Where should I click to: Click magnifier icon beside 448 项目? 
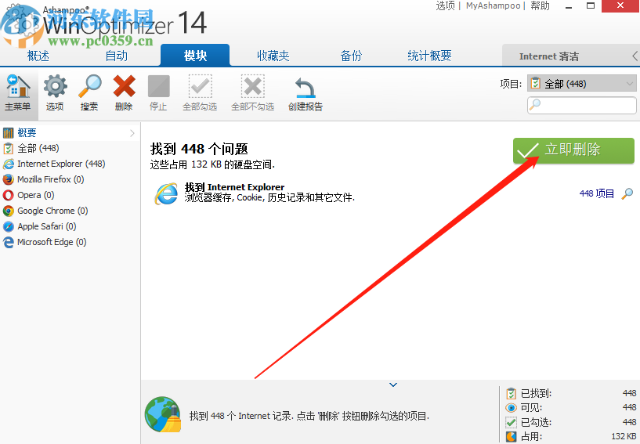click(x=627, y=194)
